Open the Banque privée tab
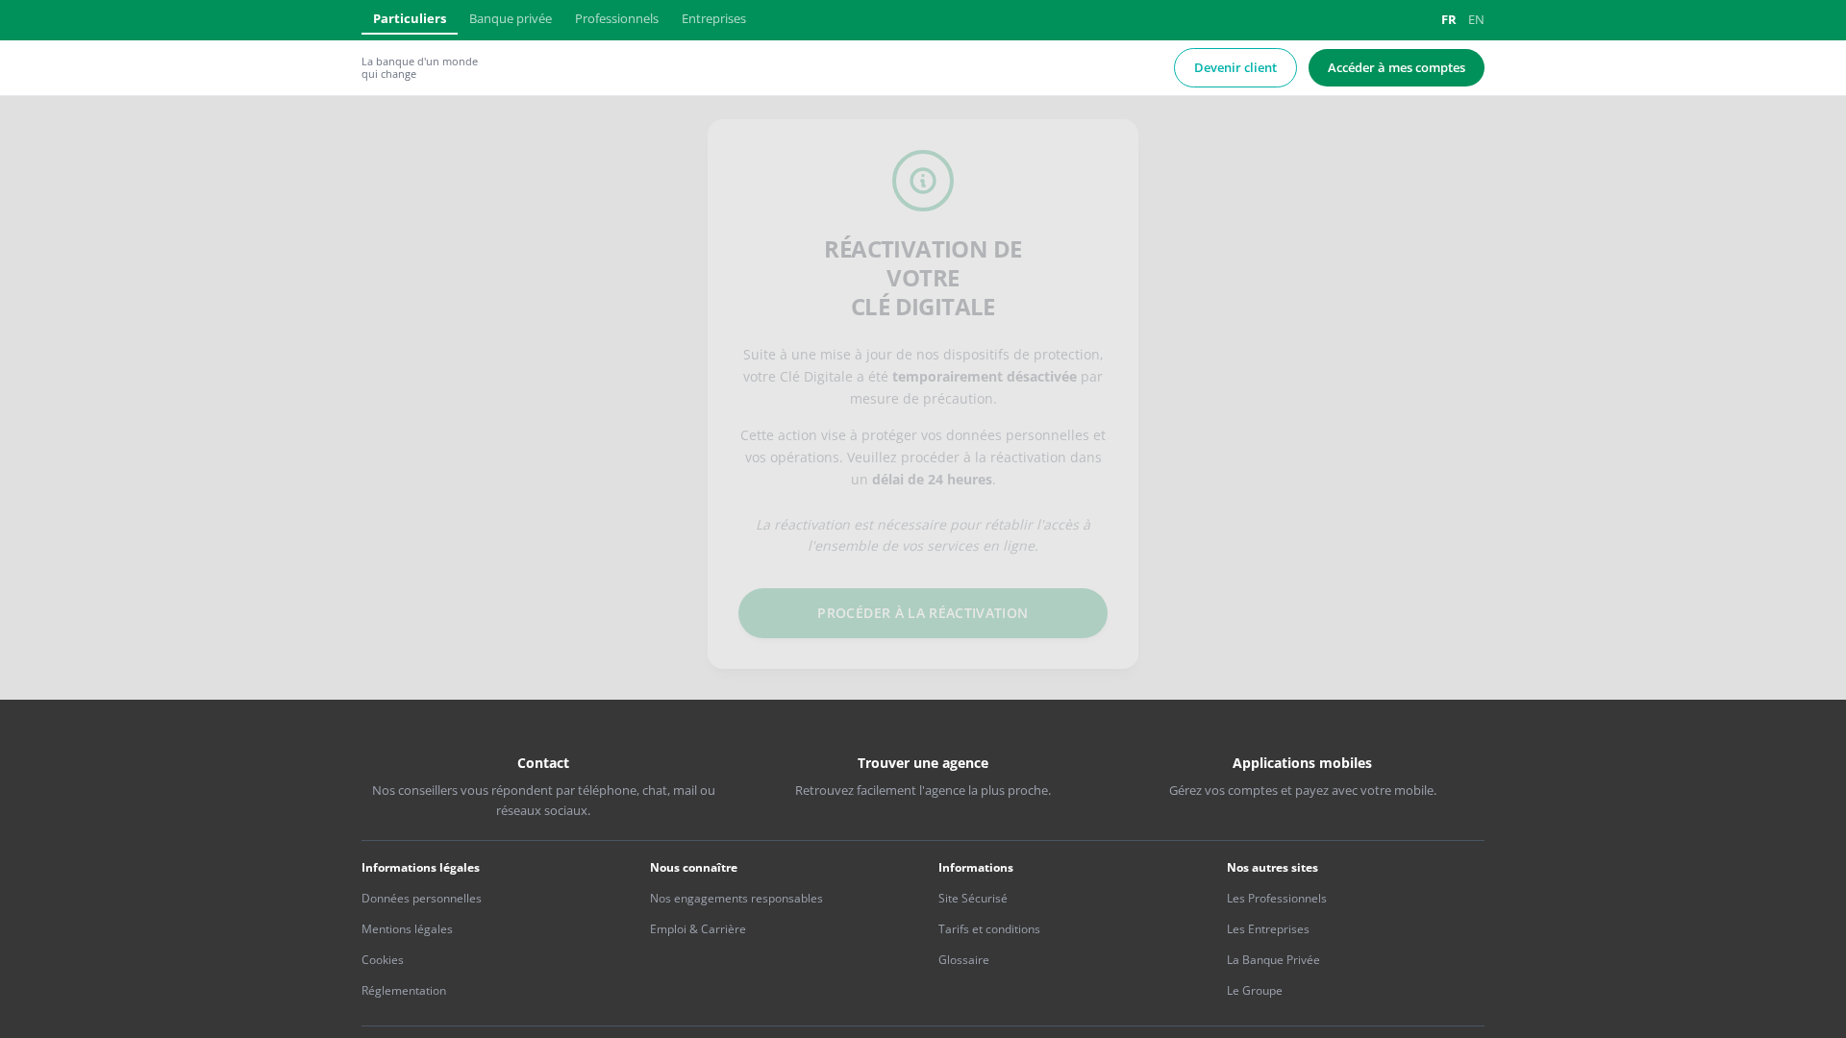This screenshot has height=1038, width=1846. (x=511, y=18)
